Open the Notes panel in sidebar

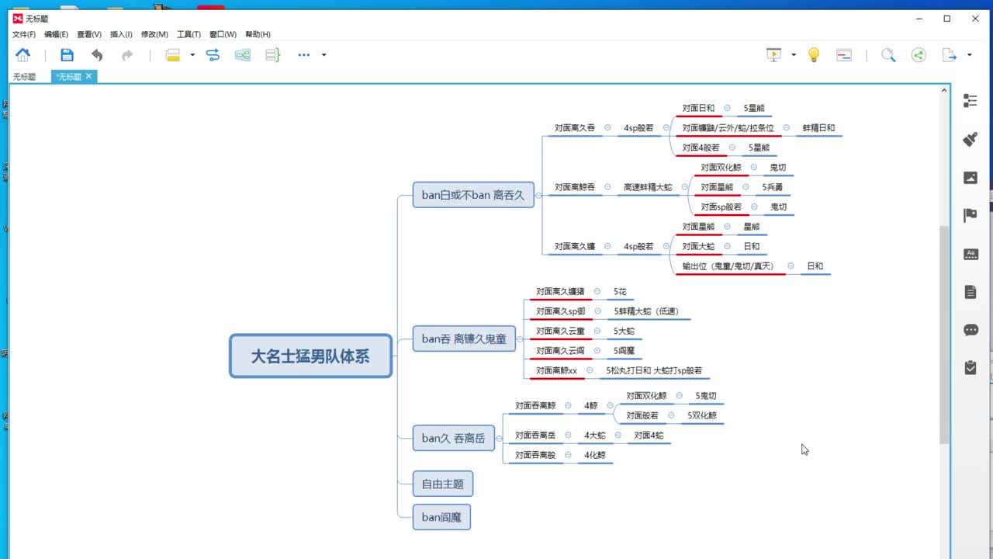click(971, 293)
